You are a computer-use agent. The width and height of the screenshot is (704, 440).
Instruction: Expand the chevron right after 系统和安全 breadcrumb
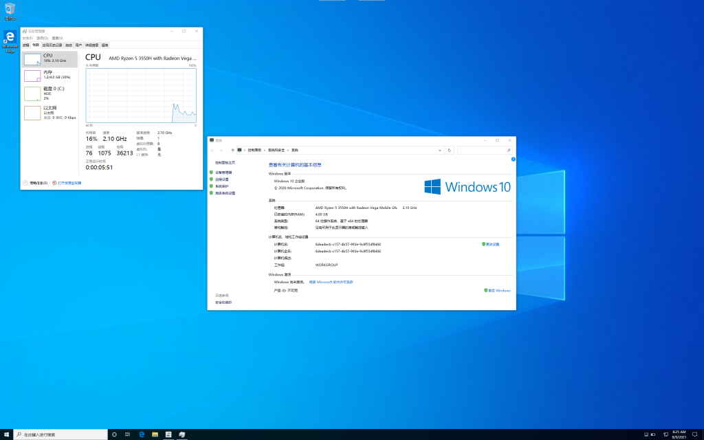coord(288,151)
